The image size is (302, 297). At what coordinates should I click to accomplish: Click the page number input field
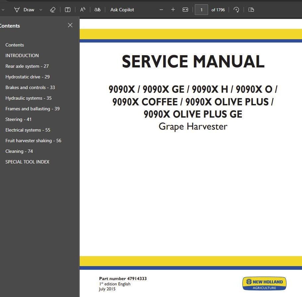point(201,10)
